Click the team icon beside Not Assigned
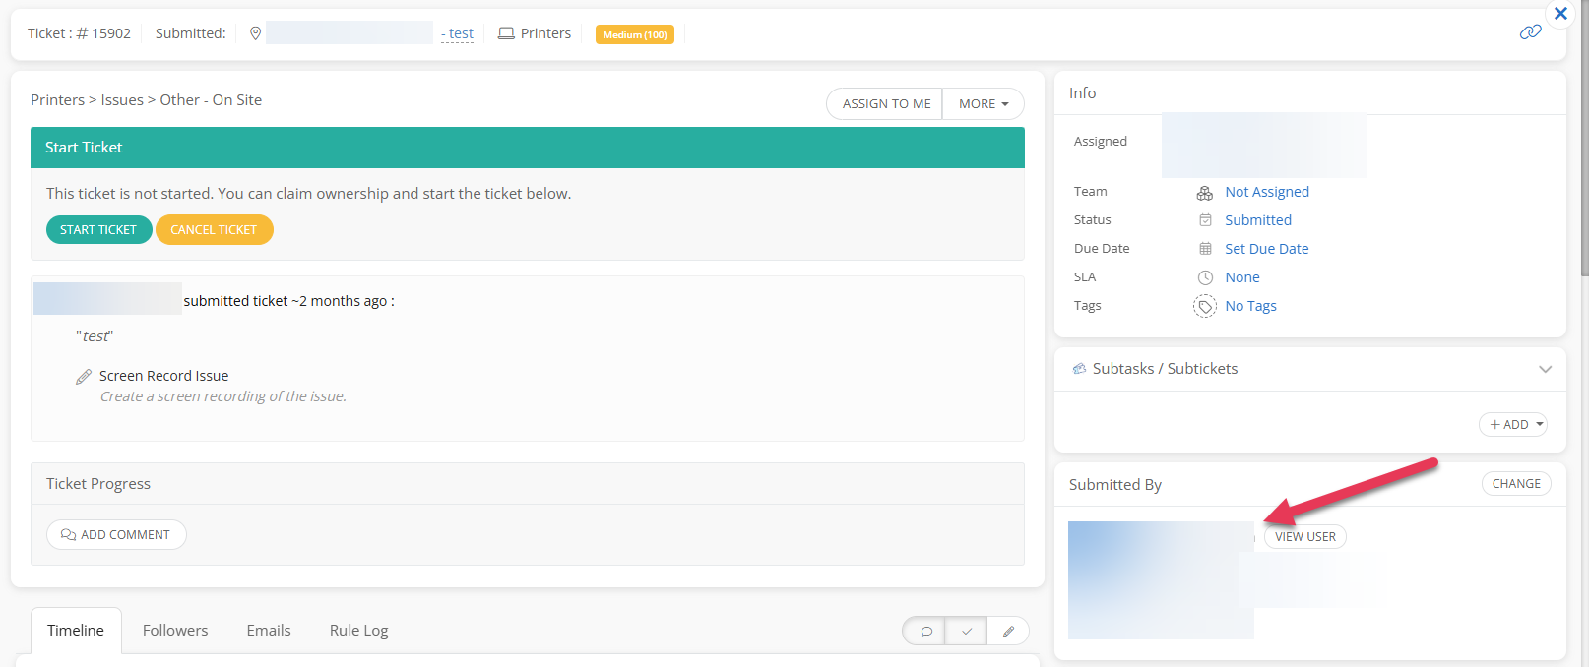1589x667 pixels. pyautogui.click(x=1205, y=193)
